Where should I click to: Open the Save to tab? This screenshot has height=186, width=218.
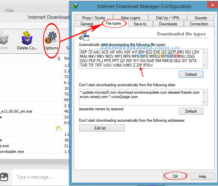tap(140, 24)
